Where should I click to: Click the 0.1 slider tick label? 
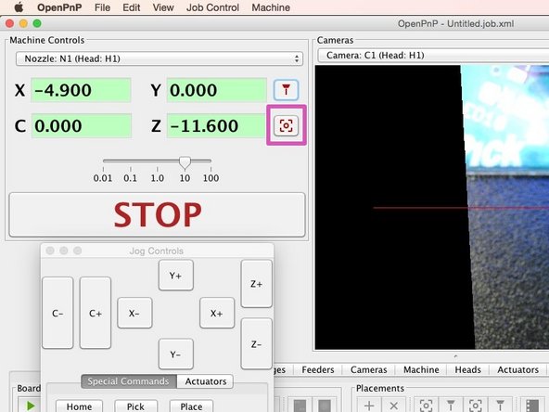coord(130,178)
